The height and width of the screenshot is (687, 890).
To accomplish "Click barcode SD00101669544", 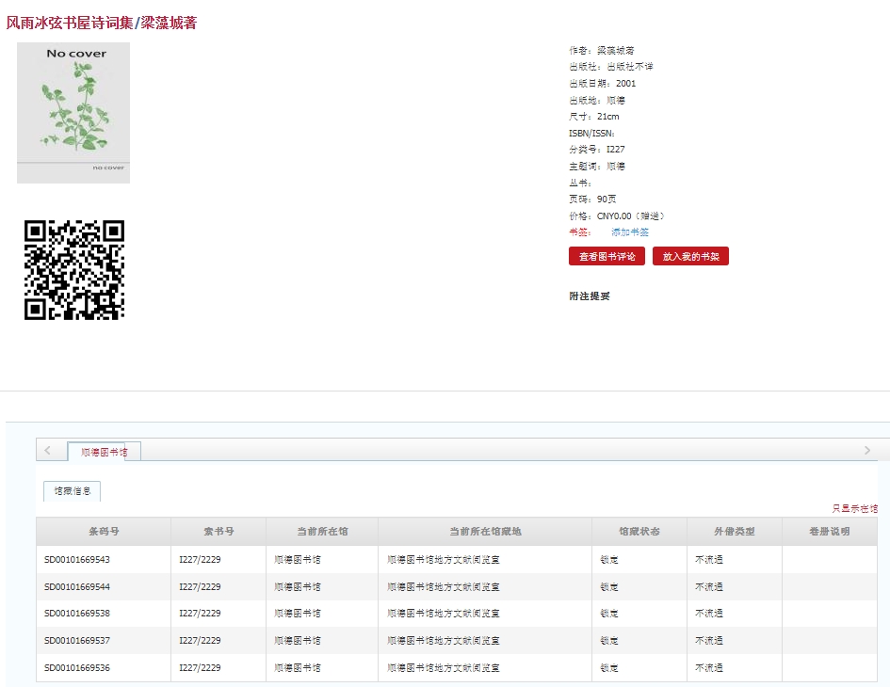I will coord(77,586).
